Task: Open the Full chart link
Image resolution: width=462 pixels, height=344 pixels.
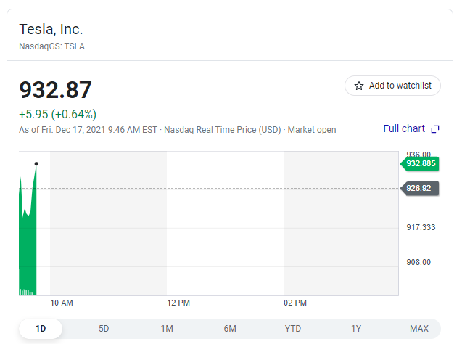Action: (x=404, y=128)
